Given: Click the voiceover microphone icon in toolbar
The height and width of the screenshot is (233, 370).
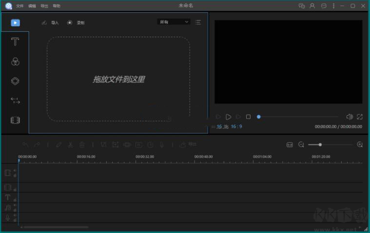Looking at the screenshot, I should pos(161,145).
